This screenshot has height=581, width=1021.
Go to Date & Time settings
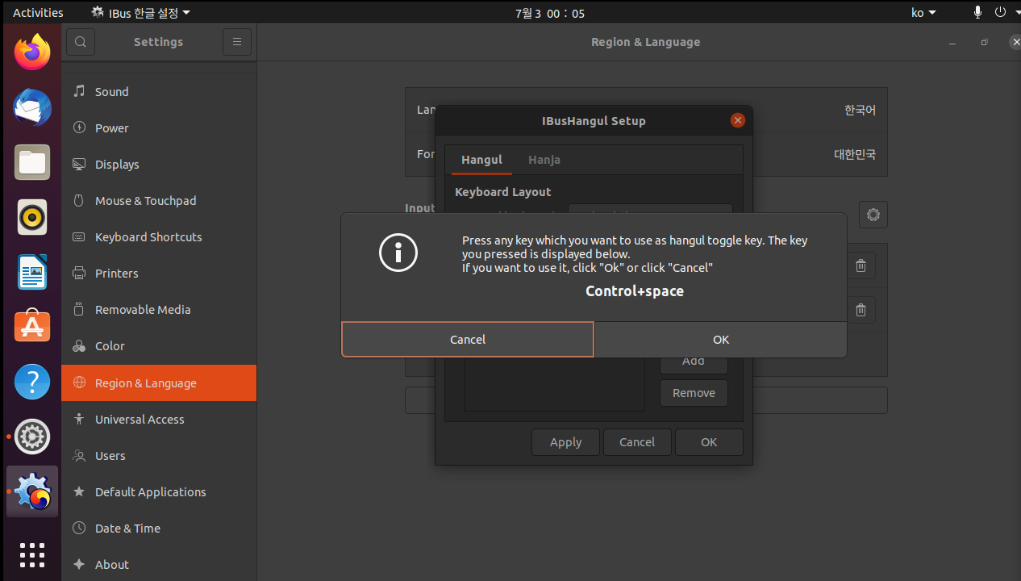tap(159, 528)
